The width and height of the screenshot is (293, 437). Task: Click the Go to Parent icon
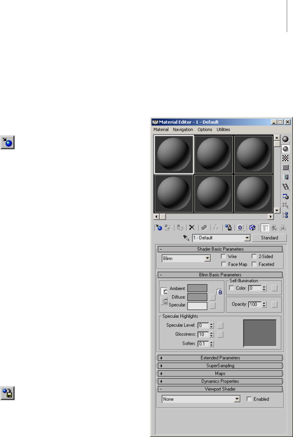(x=274, y=228)
